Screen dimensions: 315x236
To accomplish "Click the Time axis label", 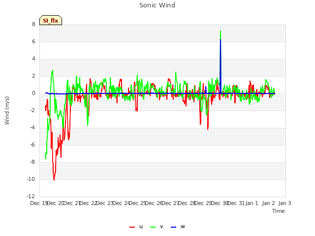I will pos(279,211).
